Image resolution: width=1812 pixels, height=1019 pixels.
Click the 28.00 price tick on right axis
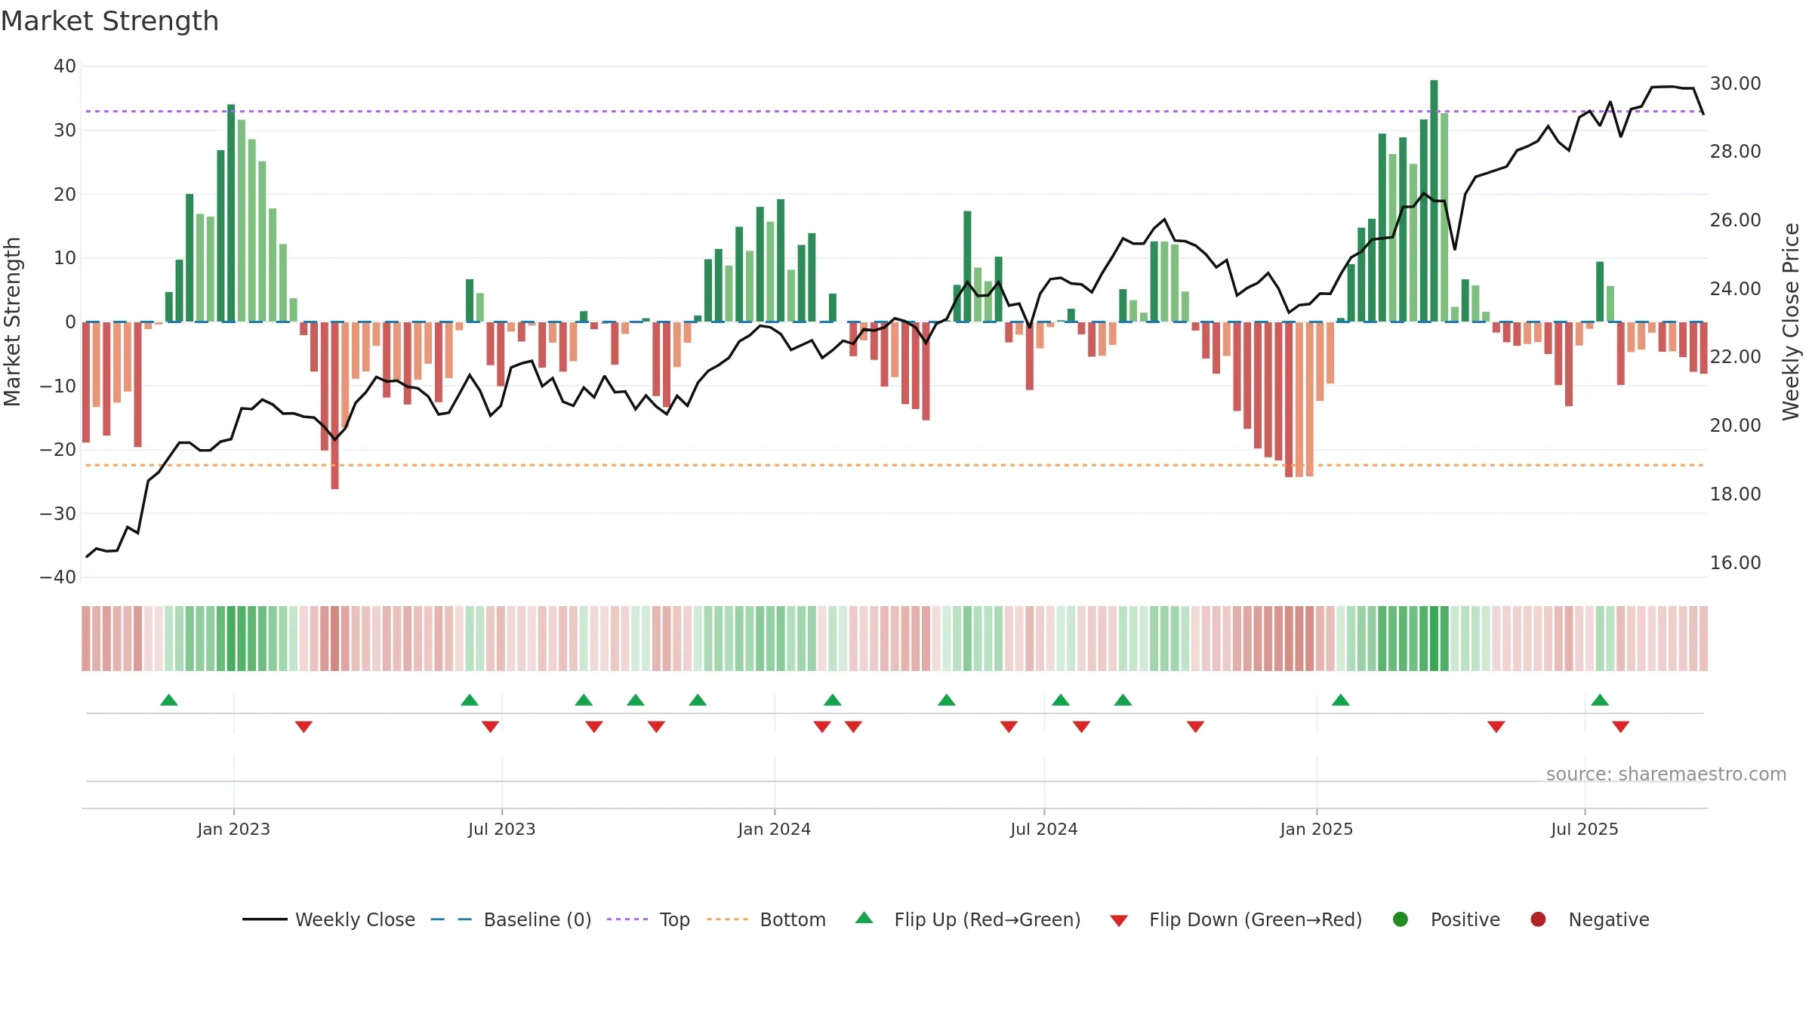point(1736,152)
